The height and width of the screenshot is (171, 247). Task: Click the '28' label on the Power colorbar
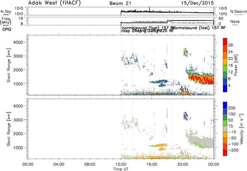230,45
